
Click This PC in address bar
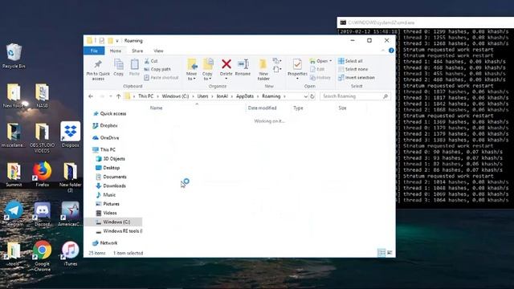(146, 96)
